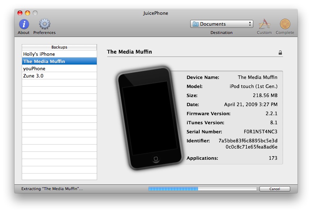Open the Documents destination dropdown
Screen dimensions: 312x213
tap(222, 24)
